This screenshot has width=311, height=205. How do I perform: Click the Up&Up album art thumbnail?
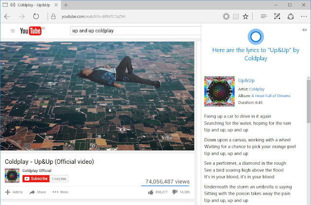coord(219,91)
